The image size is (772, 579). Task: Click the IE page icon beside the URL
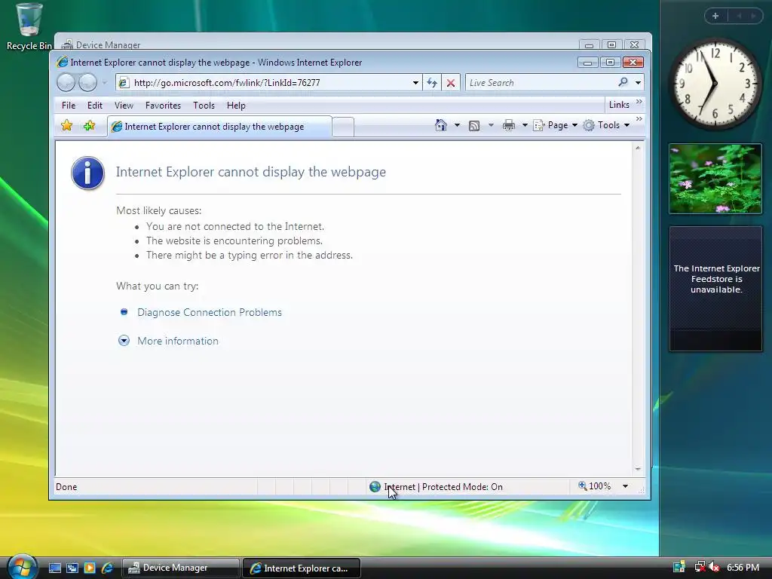click(x=124, y=83)
